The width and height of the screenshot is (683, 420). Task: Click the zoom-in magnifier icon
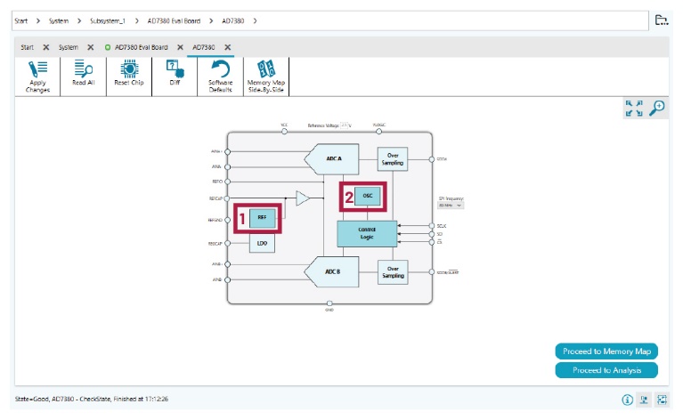coord(657,108)
